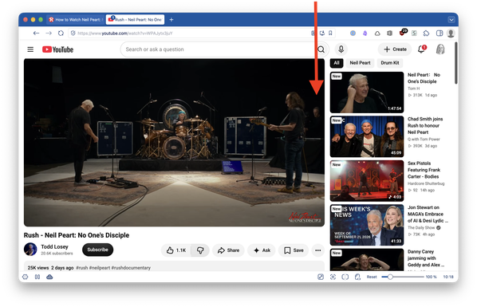
Task: Like the video showing 1.1K likes
Action: [x=176, y=250]
